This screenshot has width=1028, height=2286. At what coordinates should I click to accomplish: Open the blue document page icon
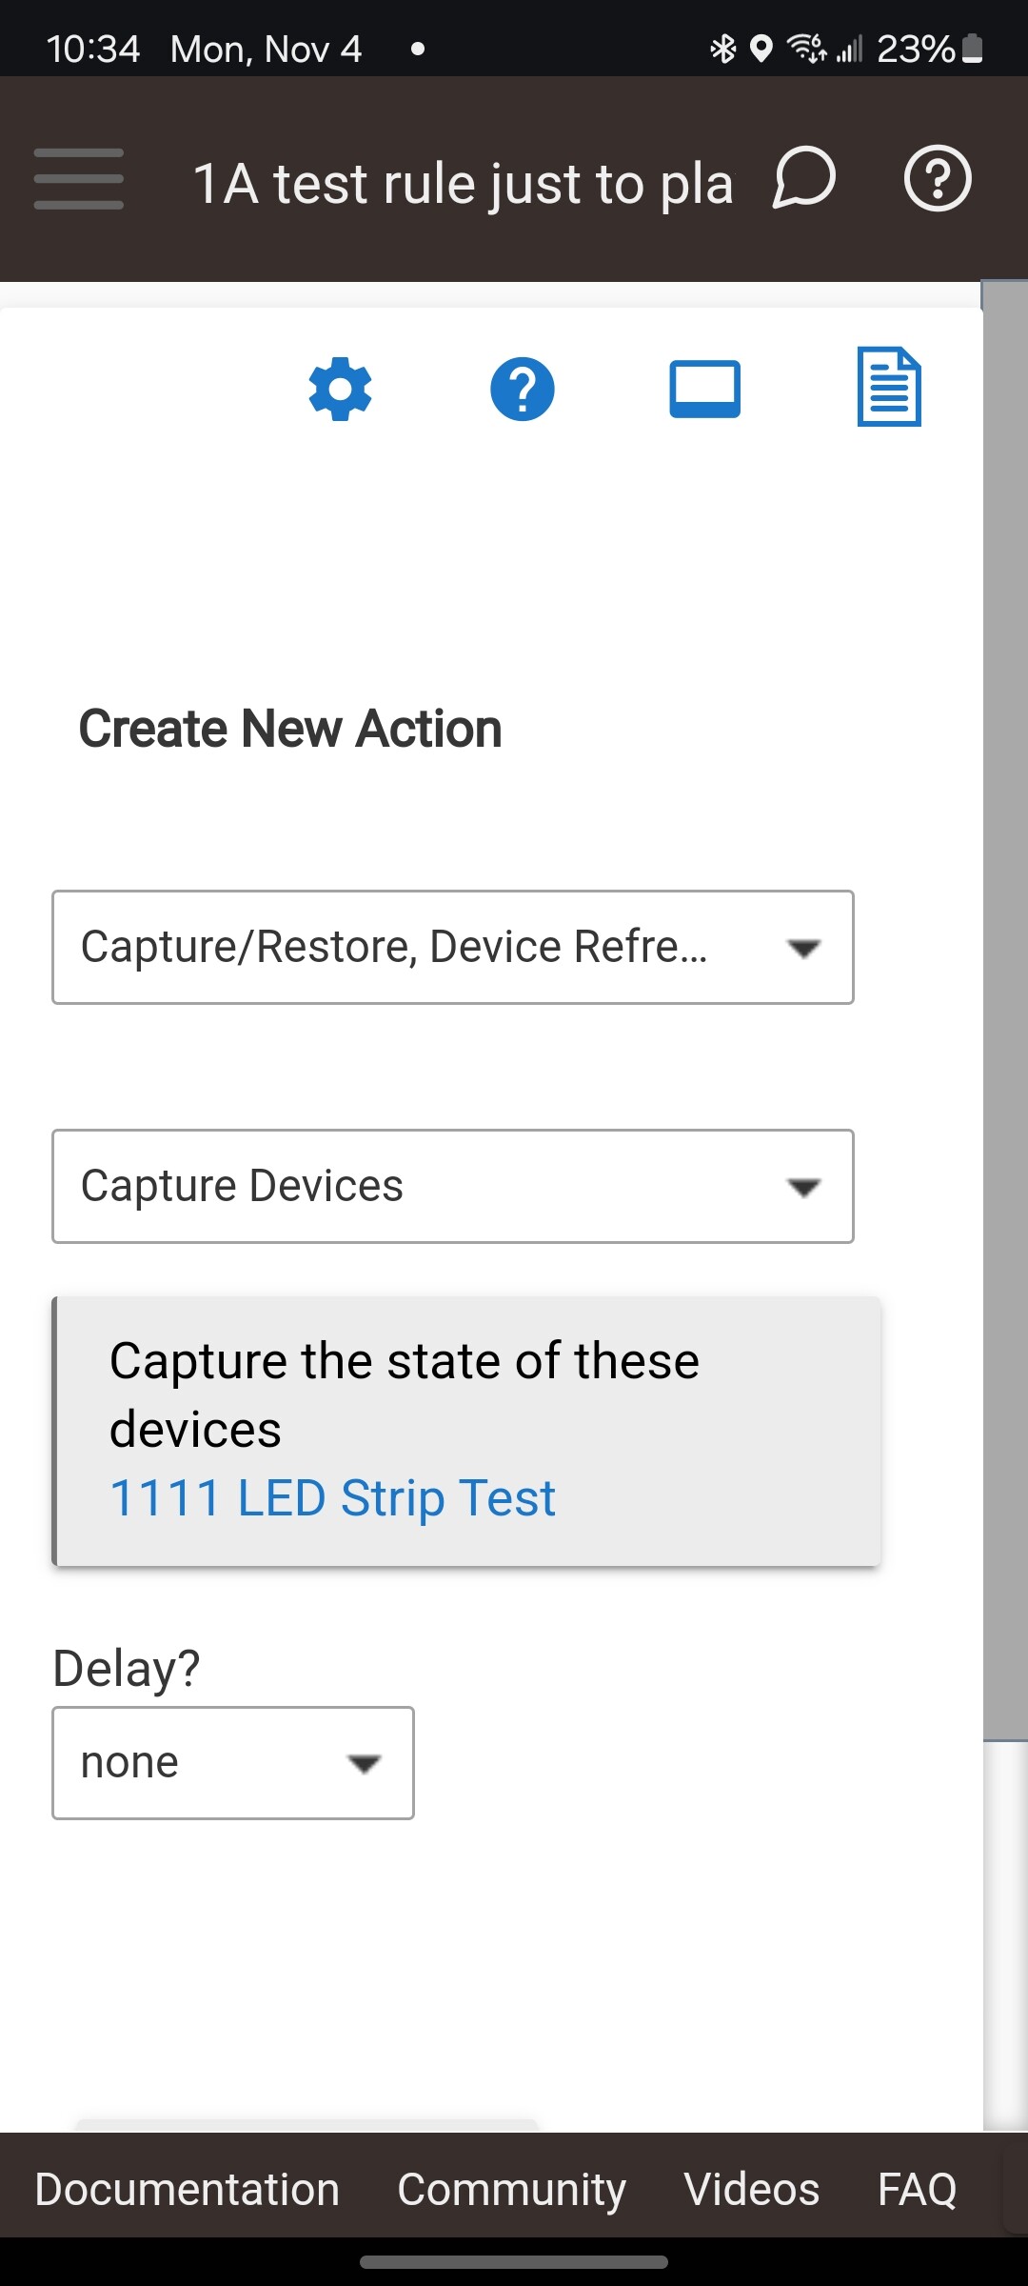889,387
